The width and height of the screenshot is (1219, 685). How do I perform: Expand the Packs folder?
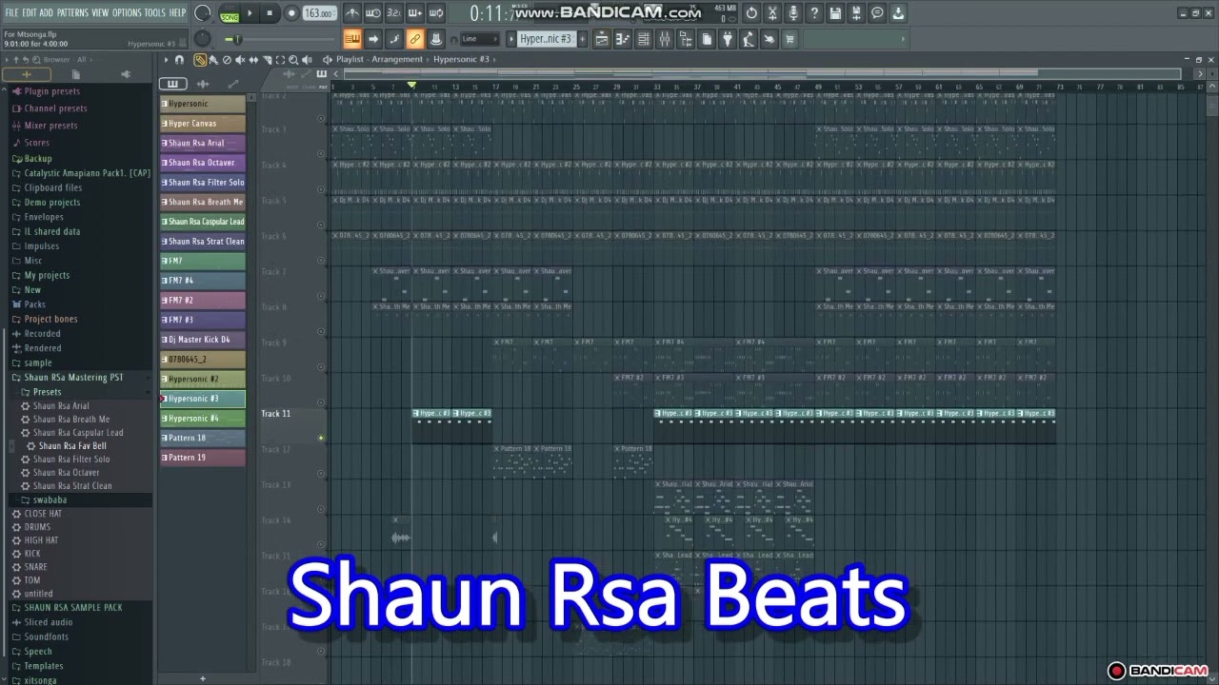34,304
